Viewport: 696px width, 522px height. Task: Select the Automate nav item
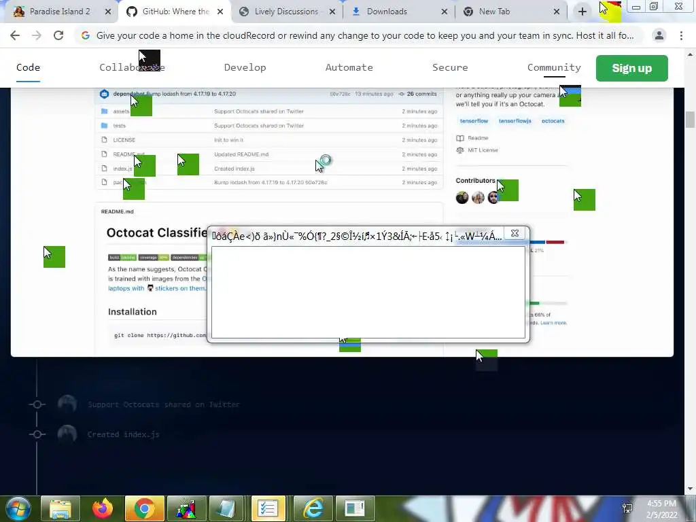pyautogui.click(x=349, y=67)
